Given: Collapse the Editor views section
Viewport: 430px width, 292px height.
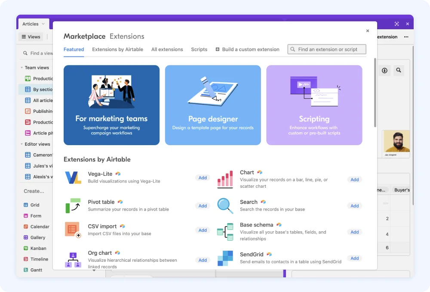Looking at the screenshot, I should click(21, 144).
